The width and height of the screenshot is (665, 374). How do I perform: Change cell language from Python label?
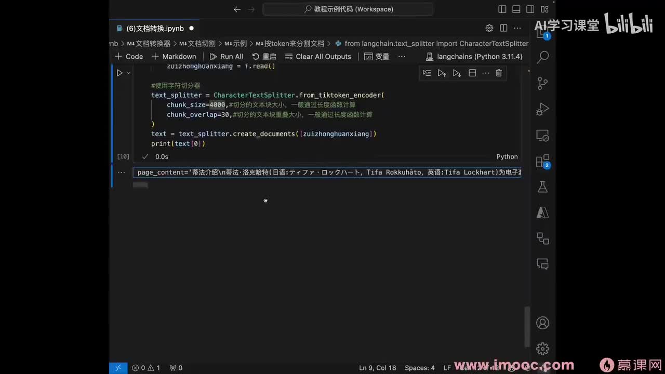coord(507,157)
